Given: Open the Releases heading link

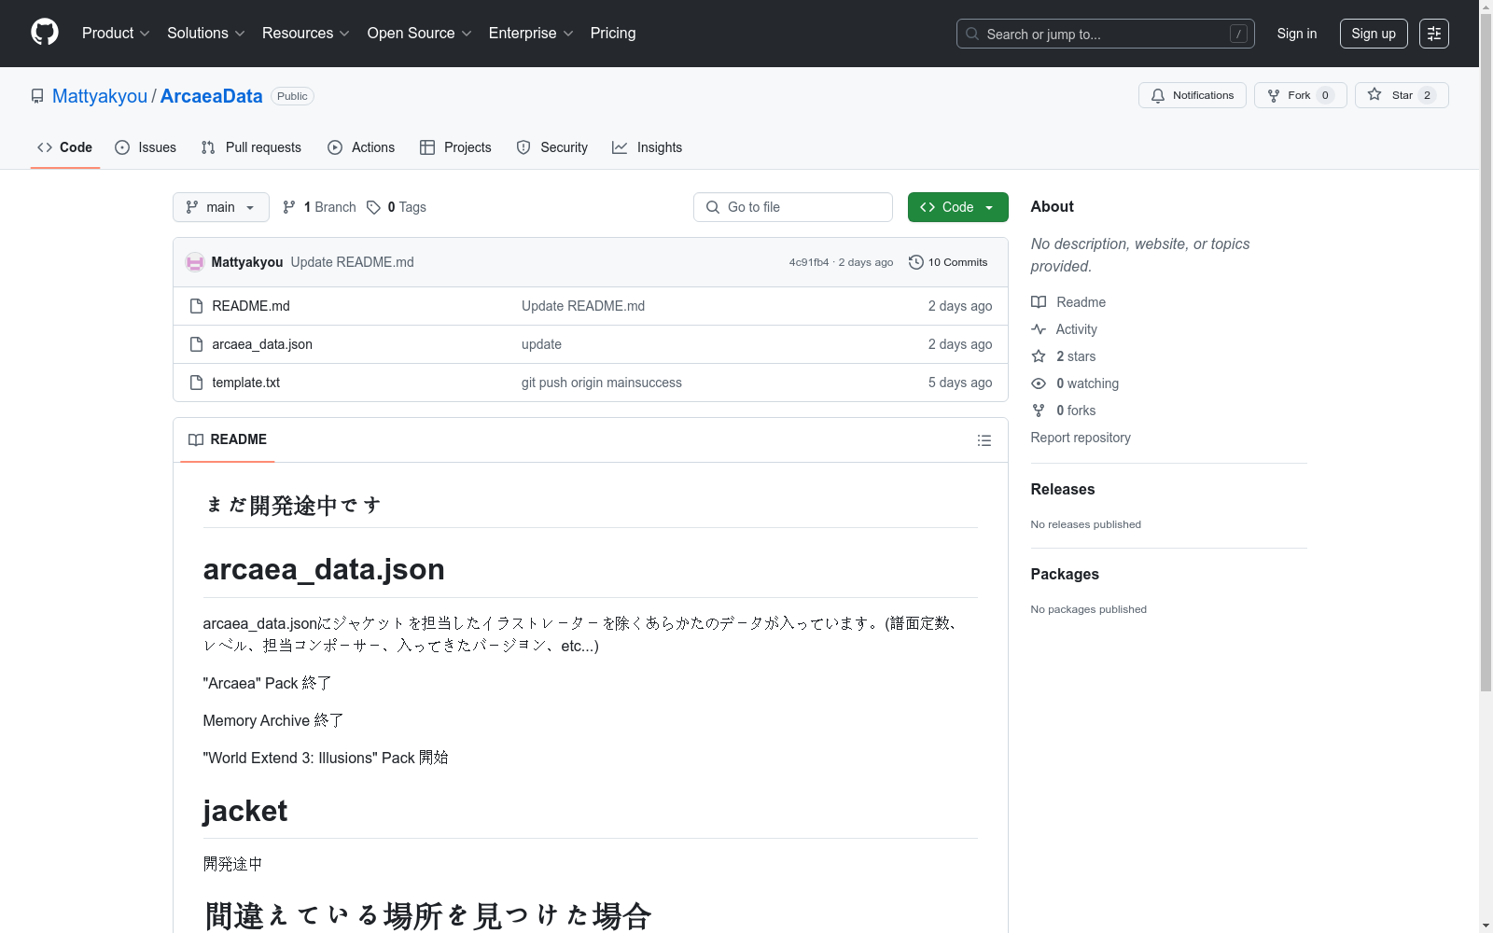Looking at the screenshot, I should (1062, 489).
